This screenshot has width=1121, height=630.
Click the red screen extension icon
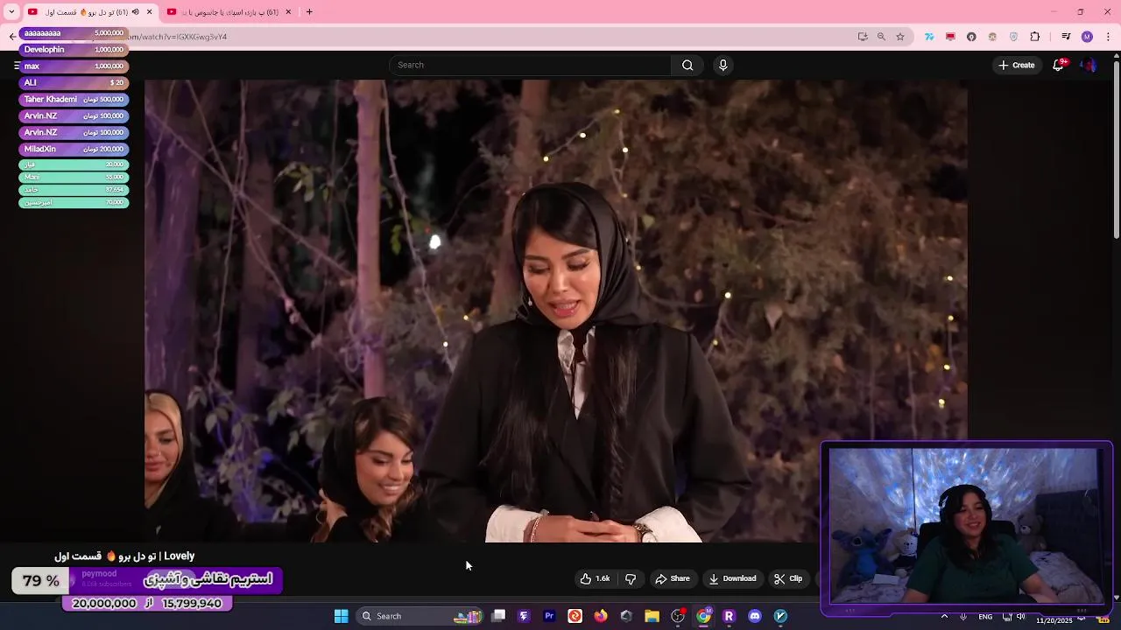tap(950, 37)
